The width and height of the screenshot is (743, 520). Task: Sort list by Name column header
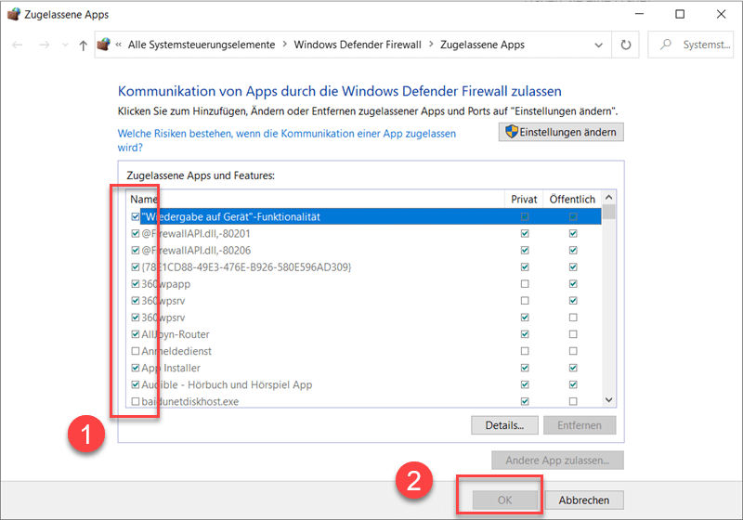click(315, 200)
